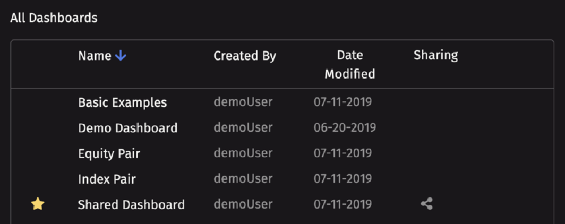Click the date in Equity Pair row
The height and width of the screenshot is (224, 565).
343,153
